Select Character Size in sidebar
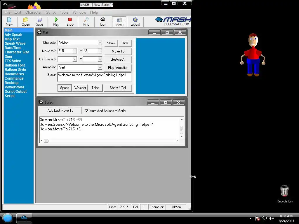 17,52
